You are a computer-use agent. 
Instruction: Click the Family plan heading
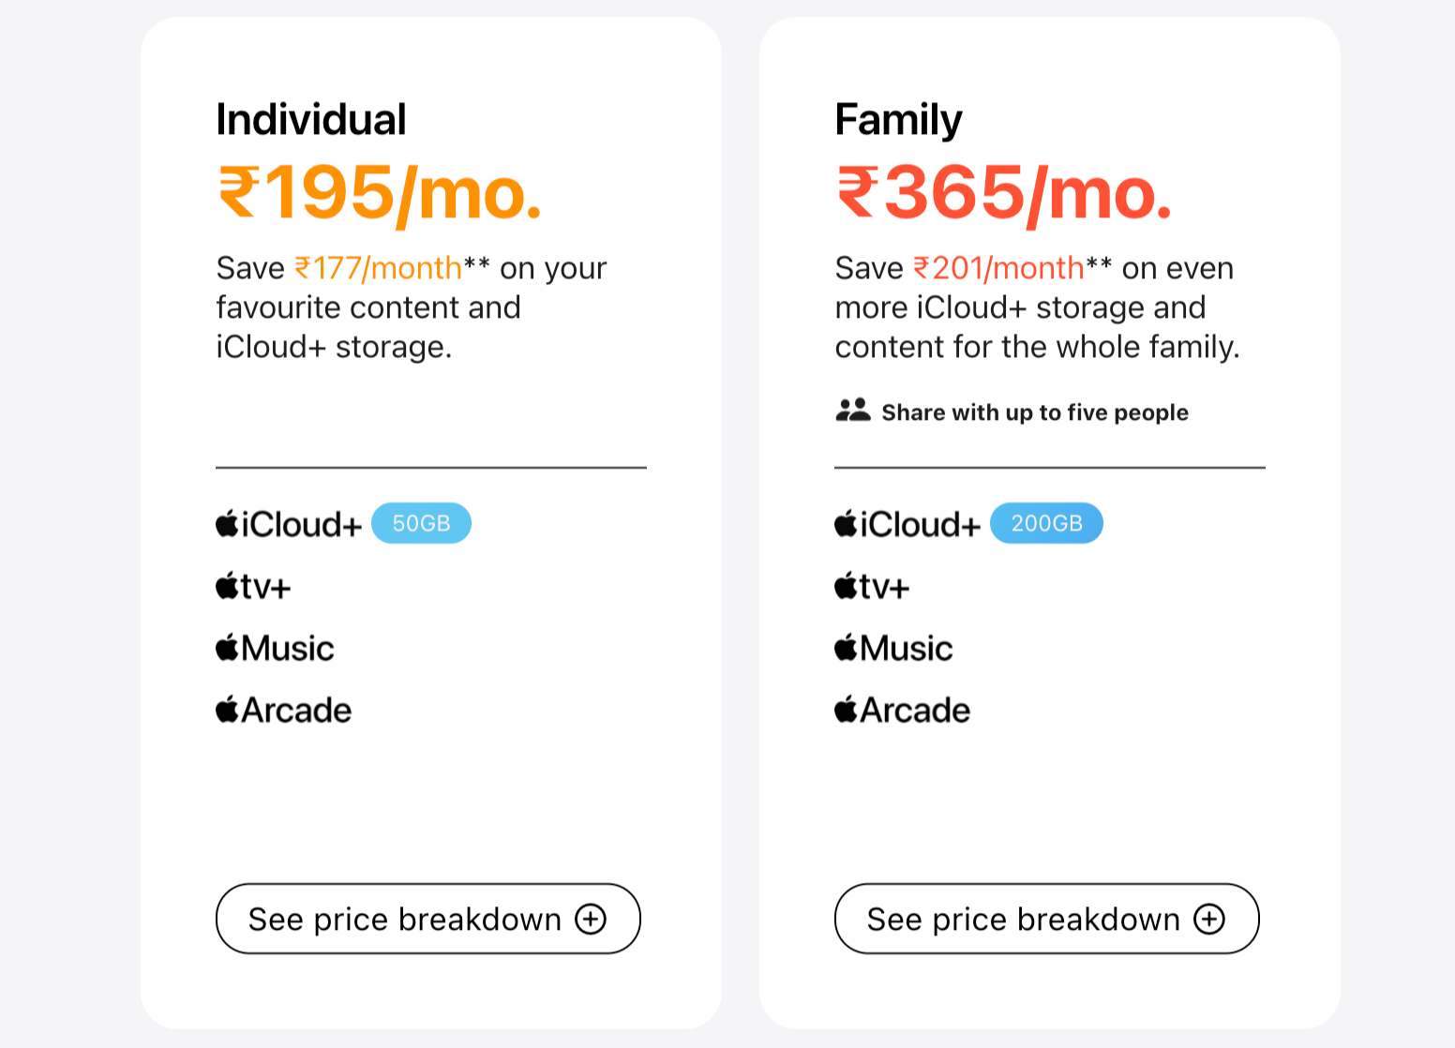pyautogui.click(x=898, y=120)
